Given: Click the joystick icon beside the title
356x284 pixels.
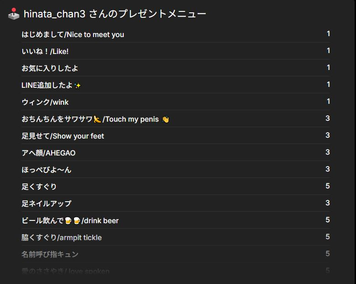Looking at the screenshot, I should (14, 14).
